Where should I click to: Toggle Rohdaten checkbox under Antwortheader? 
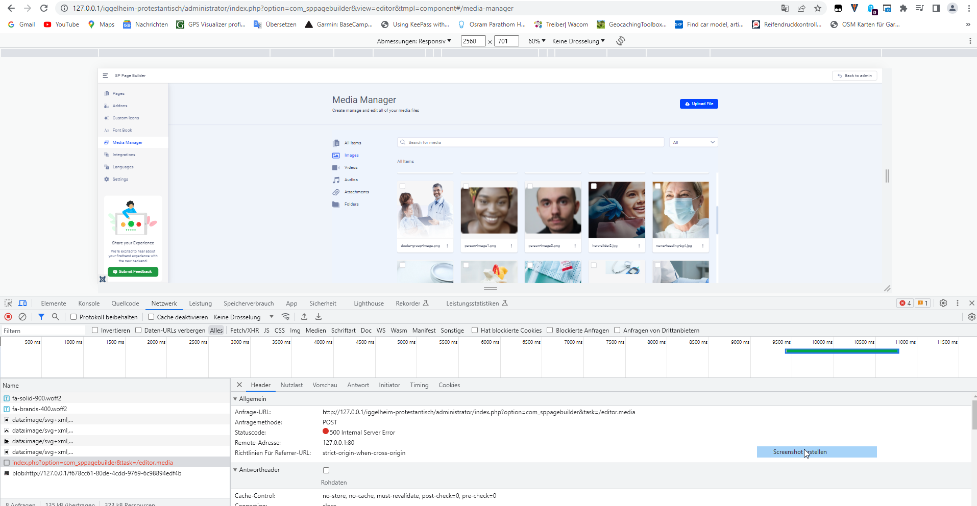click(326, 470)
